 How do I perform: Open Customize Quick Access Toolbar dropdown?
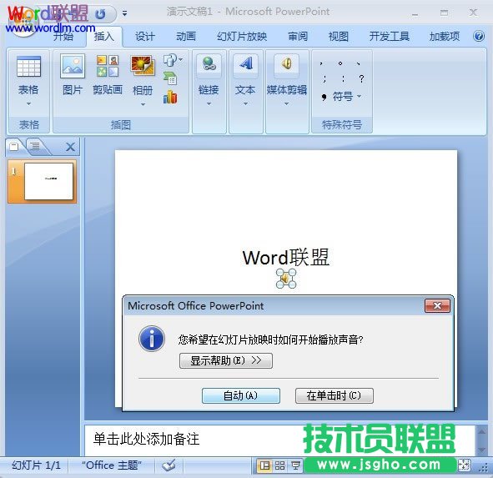[125, 13]
